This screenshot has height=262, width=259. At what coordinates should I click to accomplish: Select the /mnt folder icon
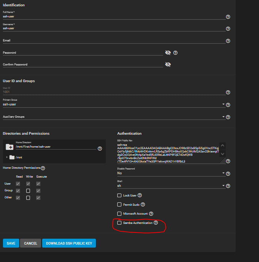[12, 157]
